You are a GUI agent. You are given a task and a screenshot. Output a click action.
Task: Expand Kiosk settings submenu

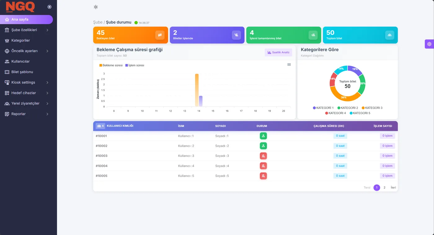pos(26,82)
